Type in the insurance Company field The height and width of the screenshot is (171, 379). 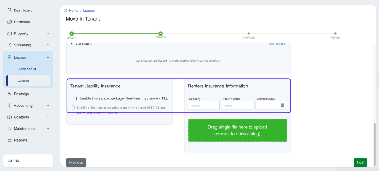pyautogui.click(x=203, y=105)
